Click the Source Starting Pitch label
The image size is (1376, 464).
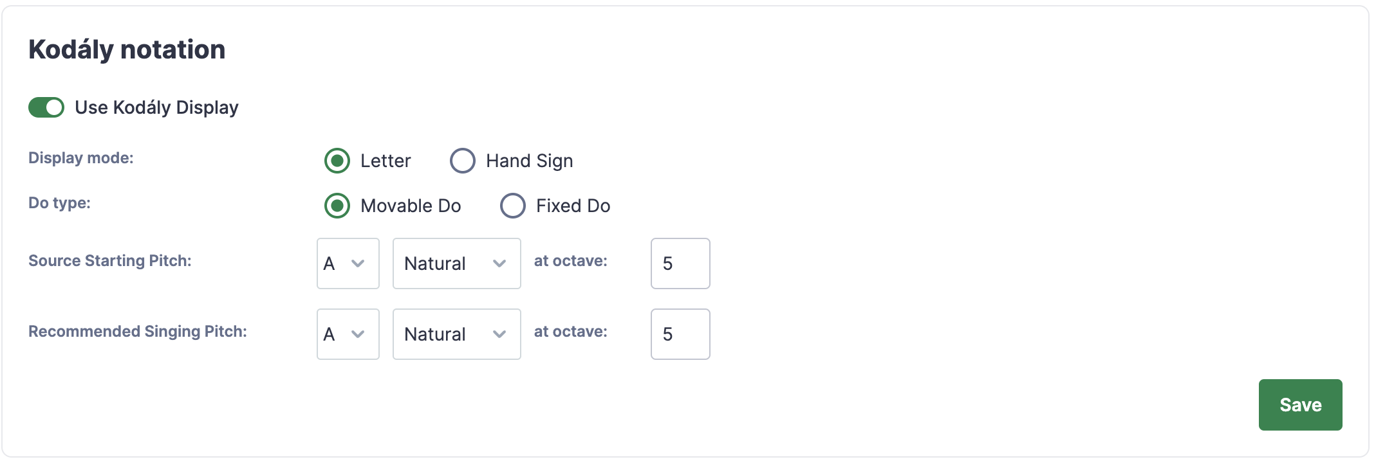[110, 261]
